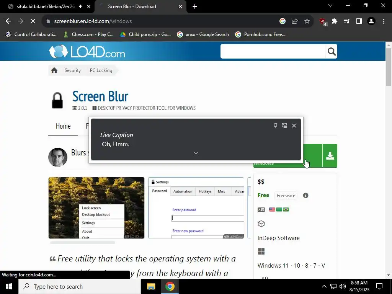This screenshot has height=294, width=392.
Task: Click the Chrome taskbar icon
Action: [170, 286]
